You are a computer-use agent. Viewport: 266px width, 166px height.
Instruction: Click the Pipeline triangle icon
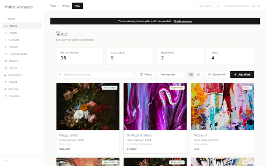6,47
